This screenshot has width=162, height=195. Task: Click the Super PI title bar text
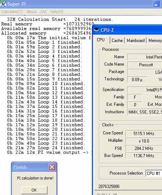pos(17,4)
